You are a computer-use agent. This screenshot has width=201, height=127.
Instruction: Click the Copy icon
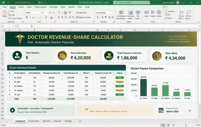pyautogui.click(x=9, y=15)
